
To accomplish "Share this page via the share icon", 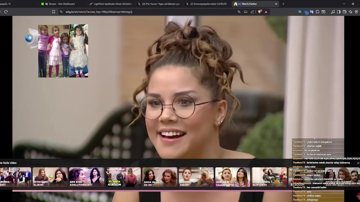I will pyautogui.click(x=252, y=12).
